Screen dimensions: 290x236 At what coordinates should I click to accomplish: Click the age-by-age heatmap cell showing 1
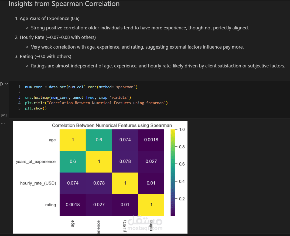[73, 140]
